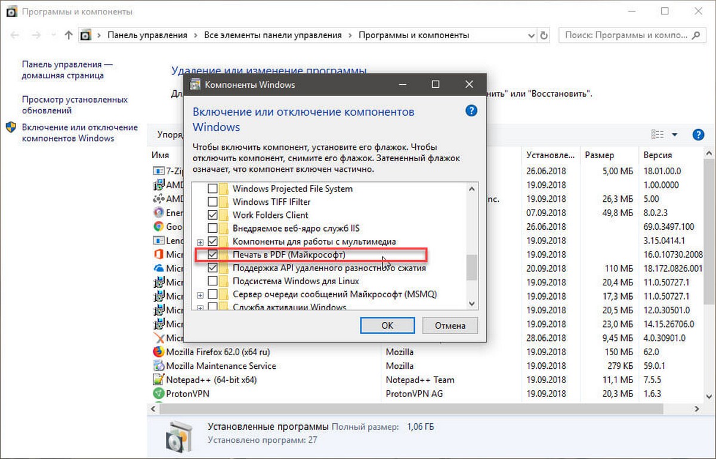The width and height of the screenshot is (716, 459).
Task: Select the Notepad++ program icon
Action: (158, 380)
